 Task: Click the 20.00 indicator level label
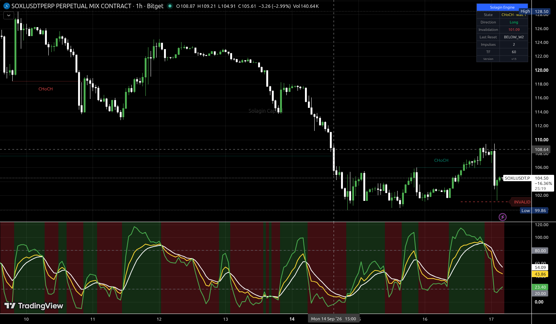pyautogui.click(x=540, y=293)
